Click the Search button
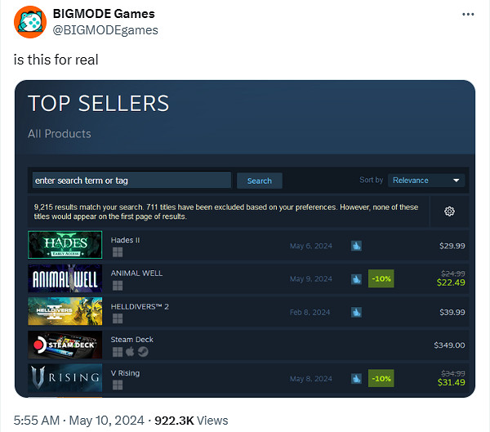The width and height of the screenshot is (490, 432). [x=259, y=180]
